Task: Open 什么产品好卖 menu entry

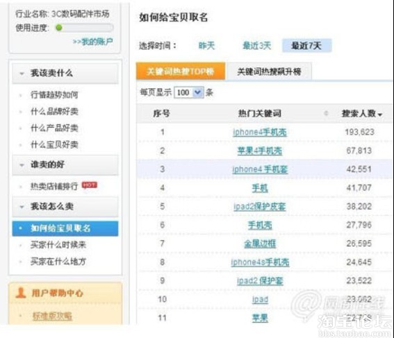Action: 54,128
